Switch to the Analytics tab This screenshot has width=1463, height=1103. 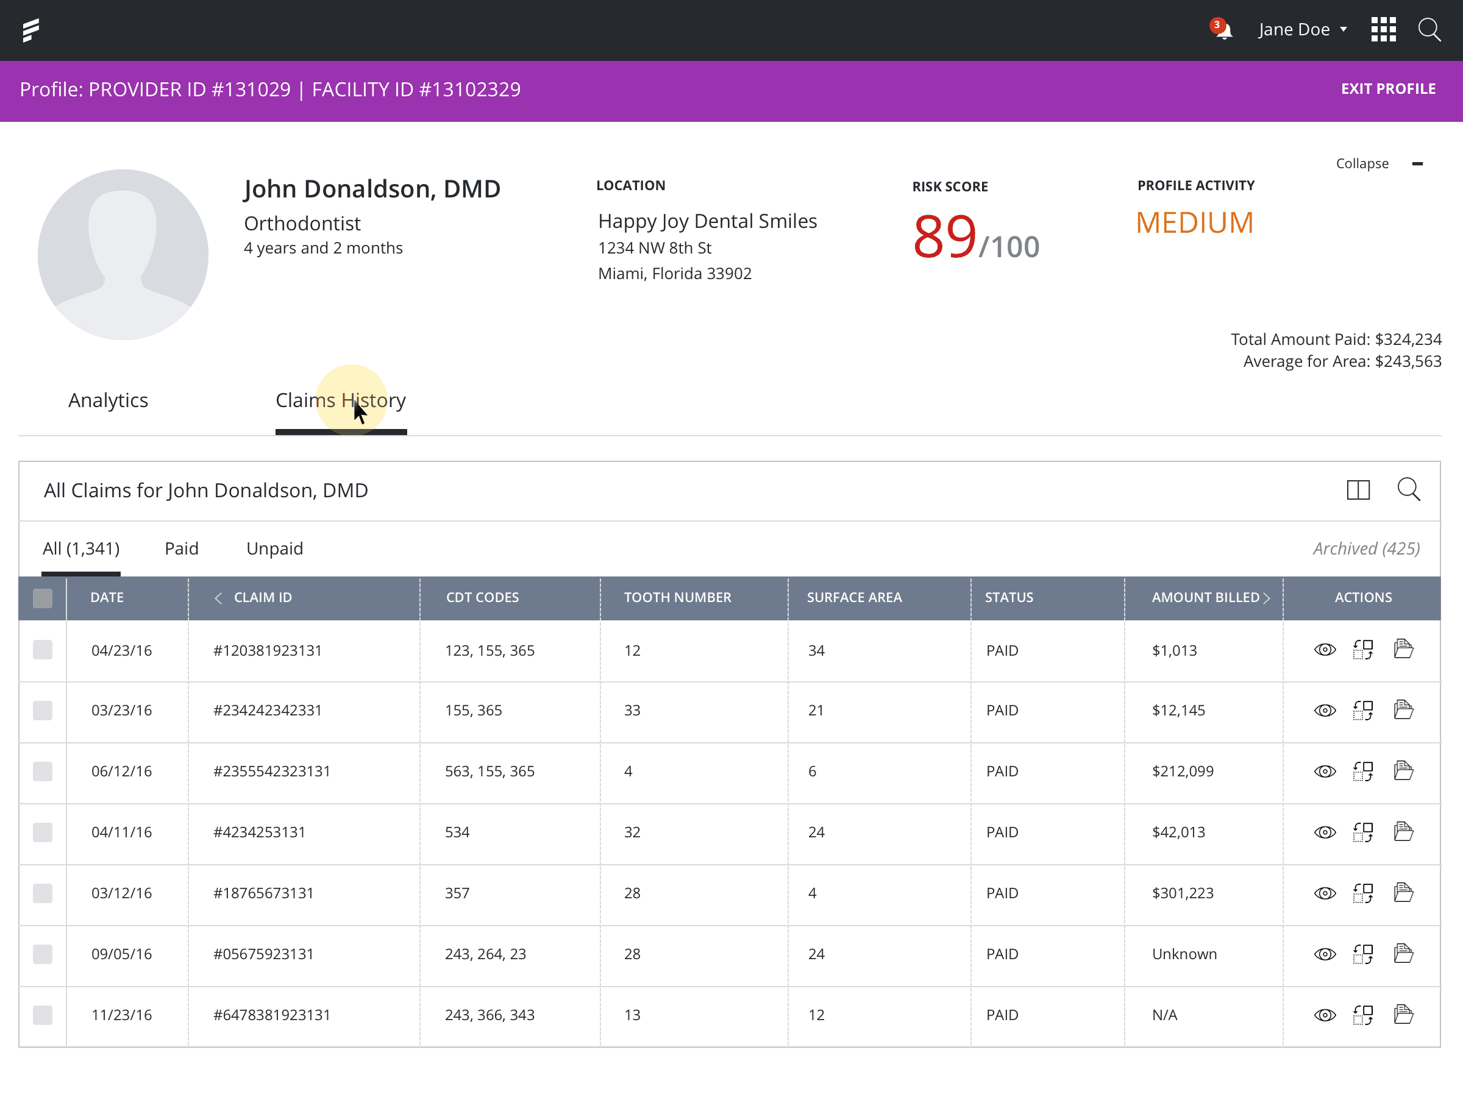click(108, 401)
